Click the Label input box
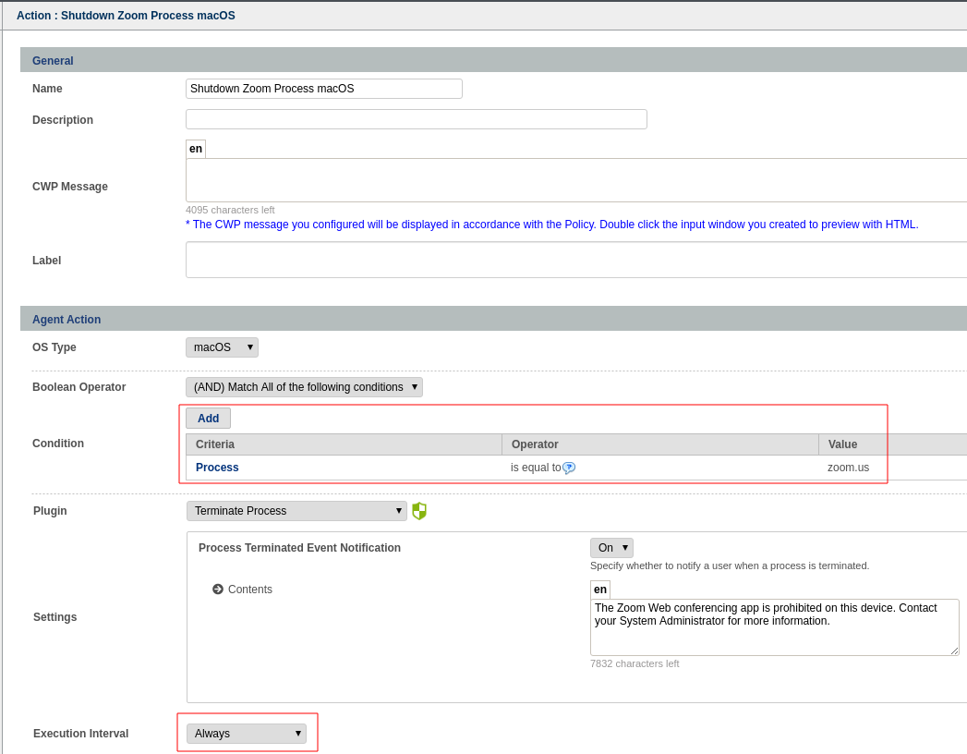This screenshot has width=967, height=754. coord(573,260)
